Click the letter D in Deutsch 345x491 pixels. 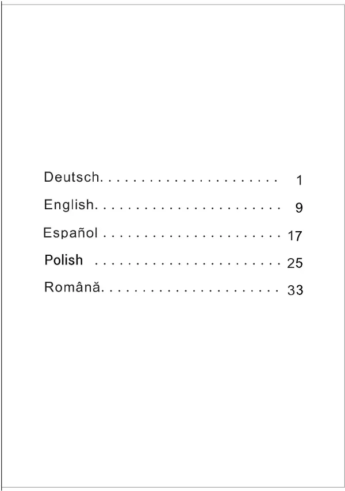(x=48, y=177)
